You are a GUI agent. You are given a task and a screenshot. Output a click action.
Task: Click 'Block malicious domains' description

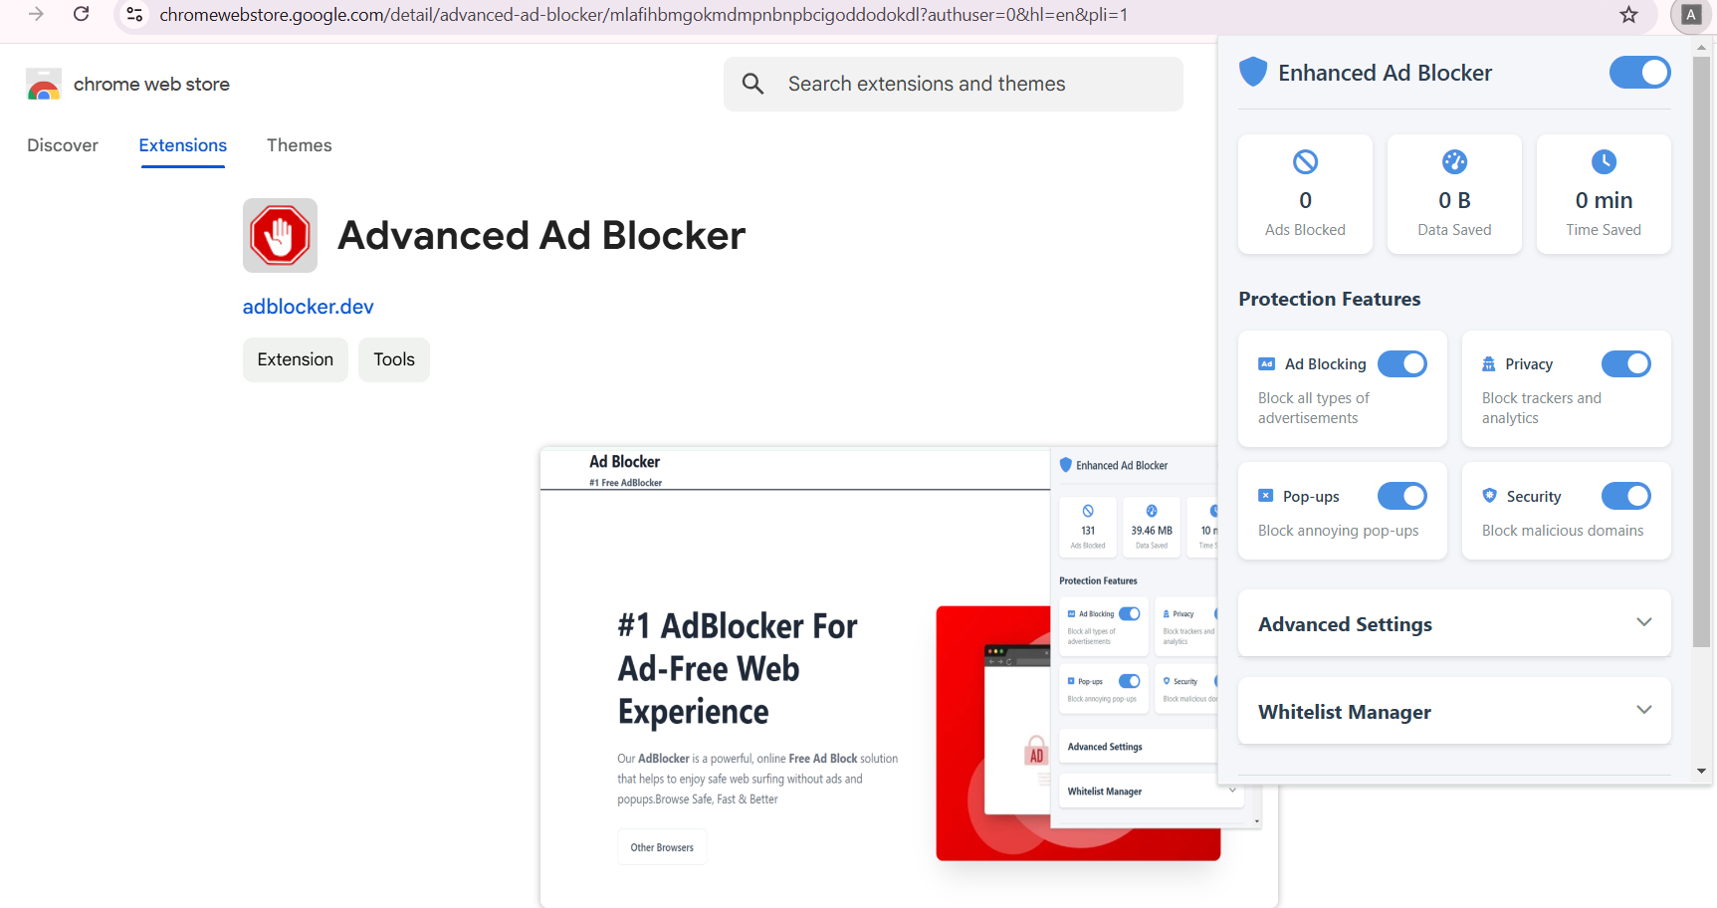(x=1563, y=531)
